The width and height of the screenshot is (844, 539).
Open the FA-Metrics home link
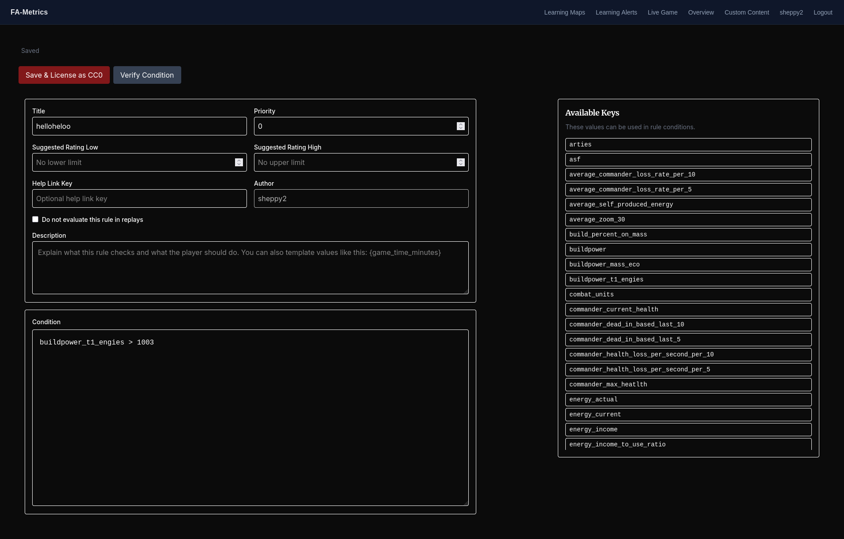click(29, 12)
